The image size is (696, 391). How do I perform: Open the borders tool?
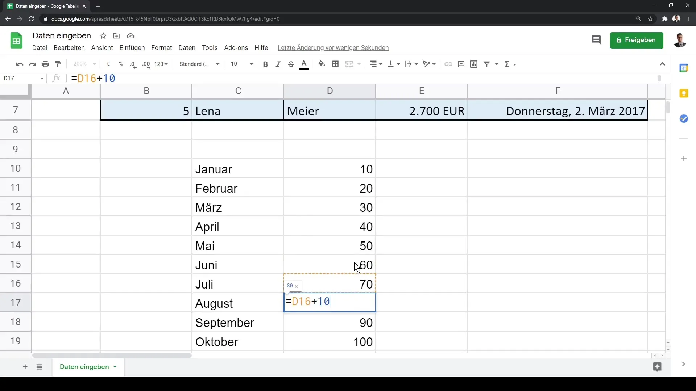coord(335,64)
